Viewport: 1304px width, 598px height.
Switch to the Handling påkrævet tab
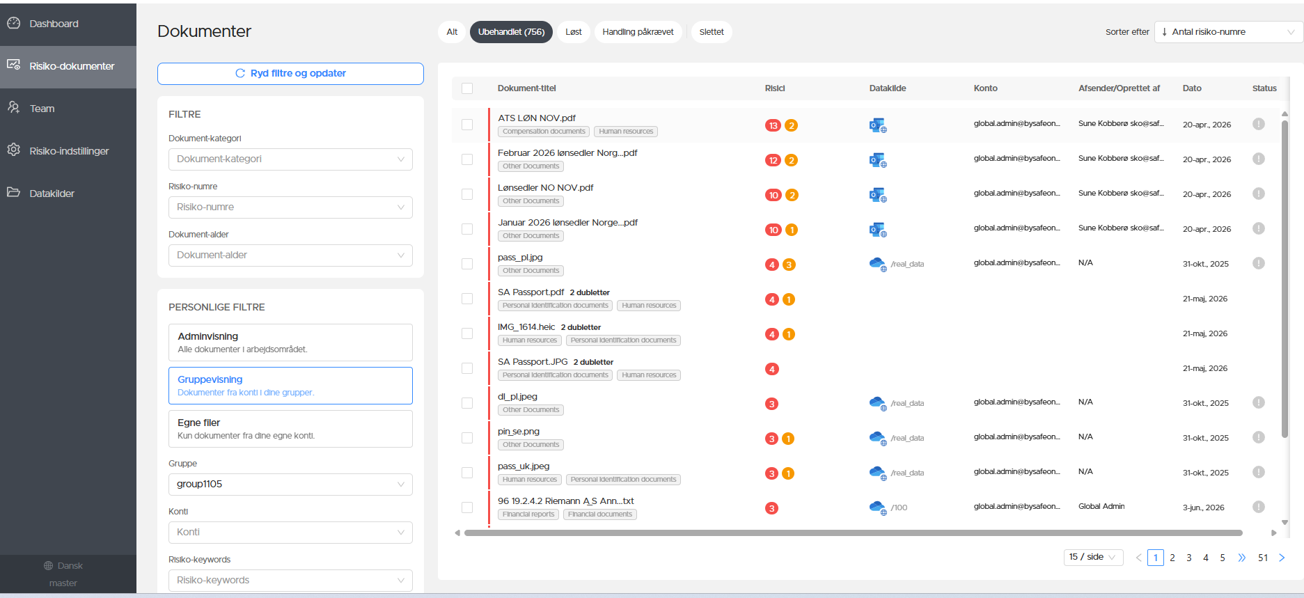point(638,32)
